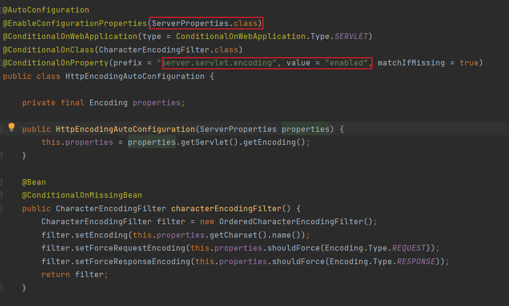Click the properties field name after Encoding
The height and width of the screenshot is (306, 509).
(x=157, y=103)
